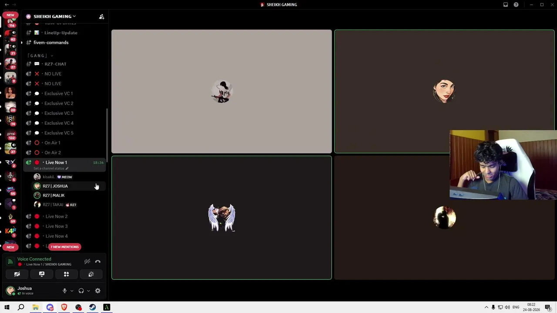Open Joshua's user profile panel
This screenshot has height=313, width=557.
pyautogui.click(x=24, y=290)
